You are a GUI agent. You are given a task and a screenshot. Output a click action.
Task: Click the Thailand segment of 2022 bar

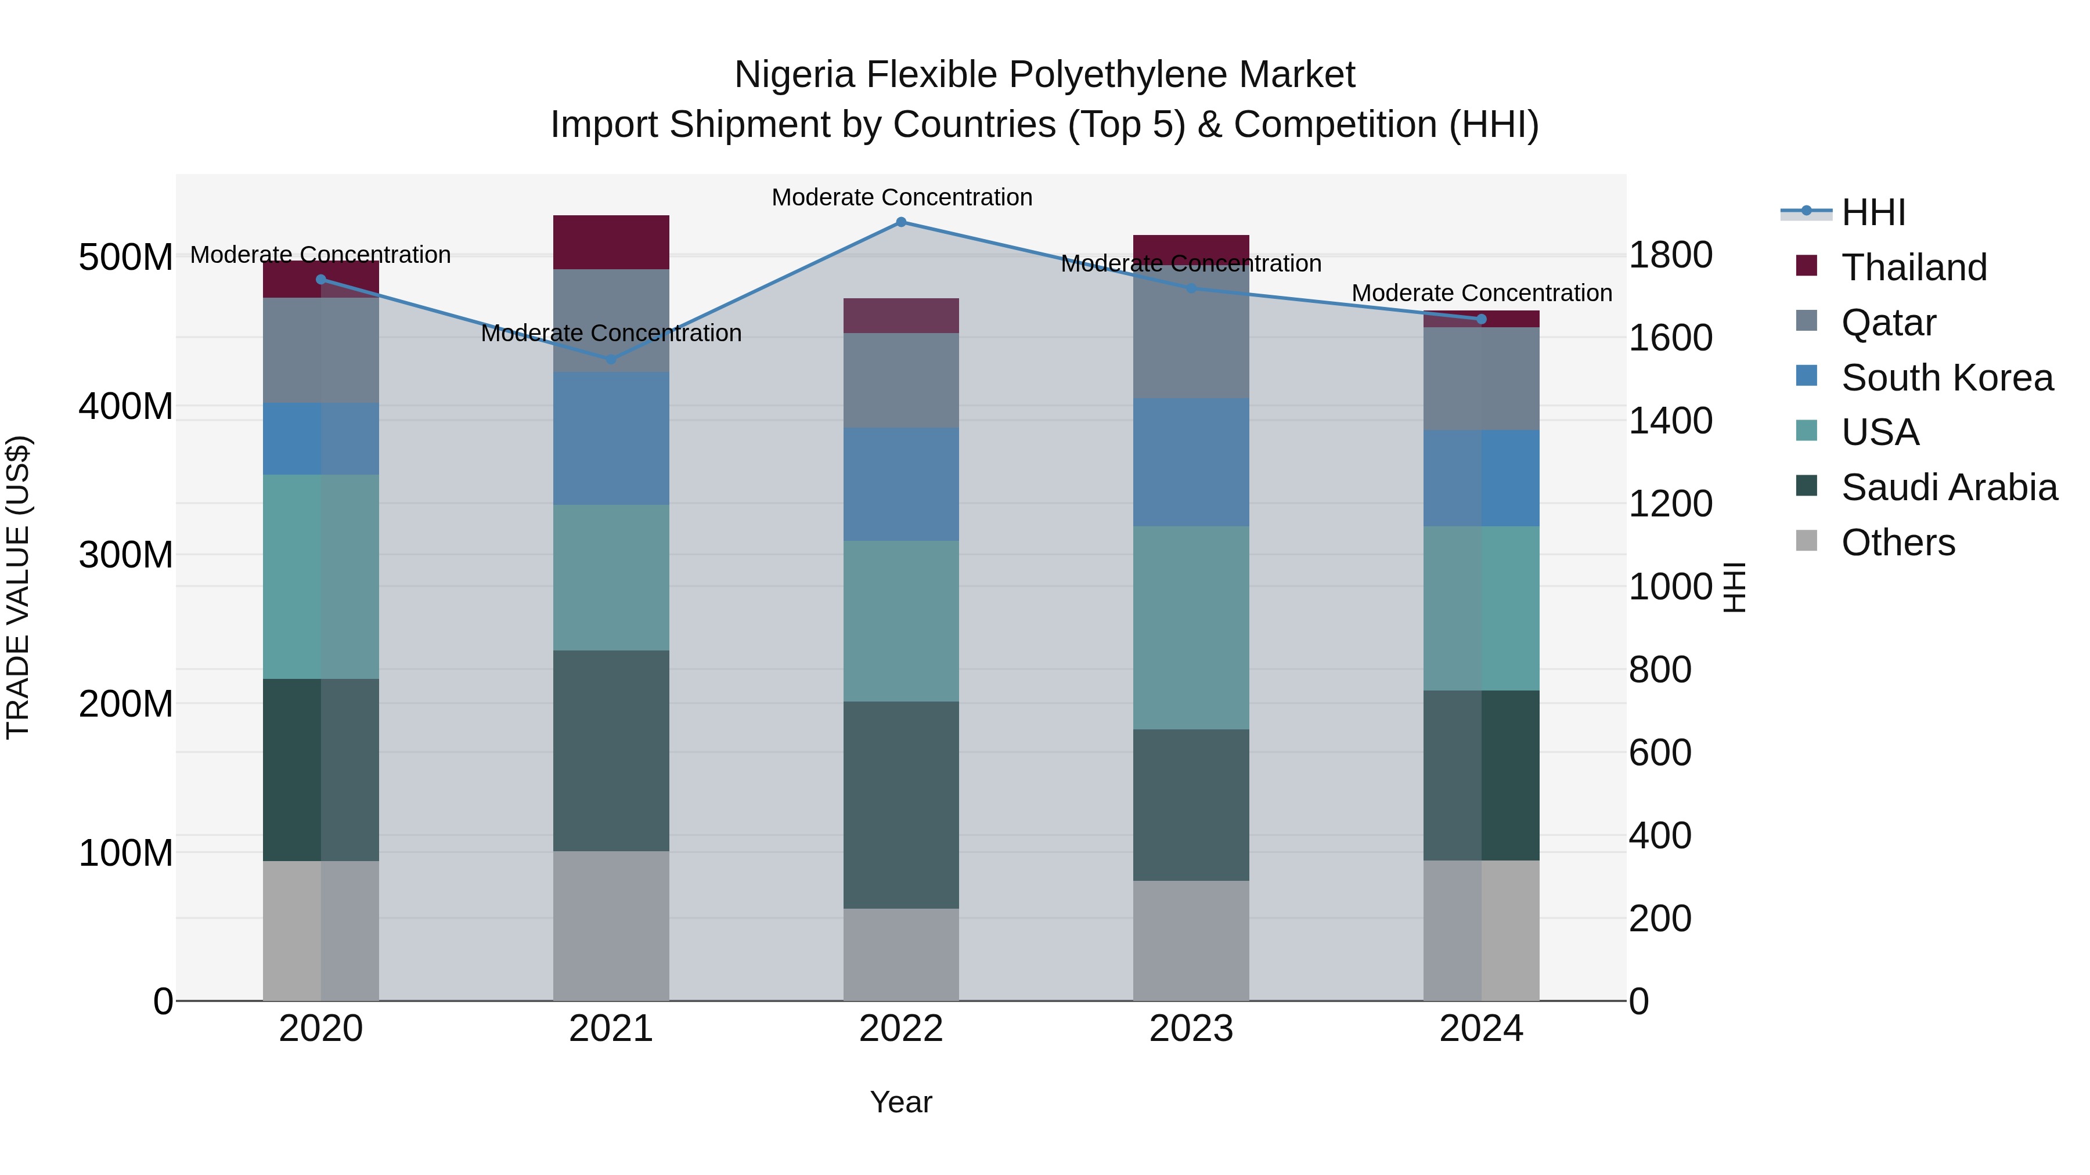pos(902,316)
